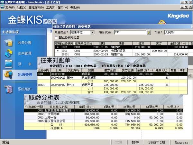Click lookup icon beside 项目代码 field

click(x=149, y=33)
